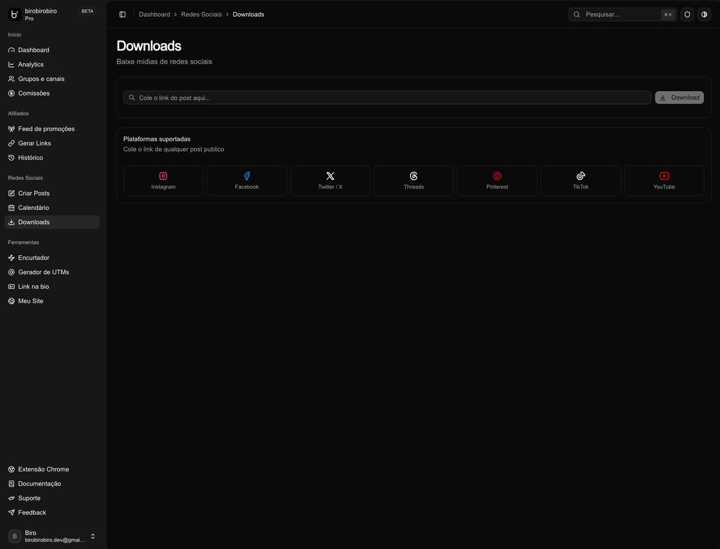The height and width of the screenshot is (549, 720).
Task: Open Comissões in the sidebar
Action: pyautogui.click(x=52, y=93)
